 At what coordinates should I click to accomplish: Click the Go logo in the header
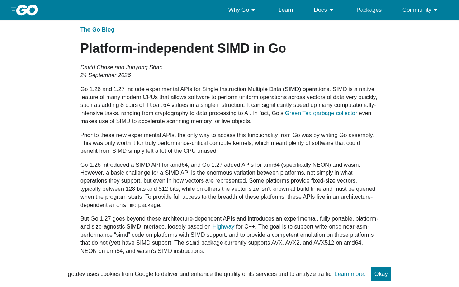[x=23, y=10]
